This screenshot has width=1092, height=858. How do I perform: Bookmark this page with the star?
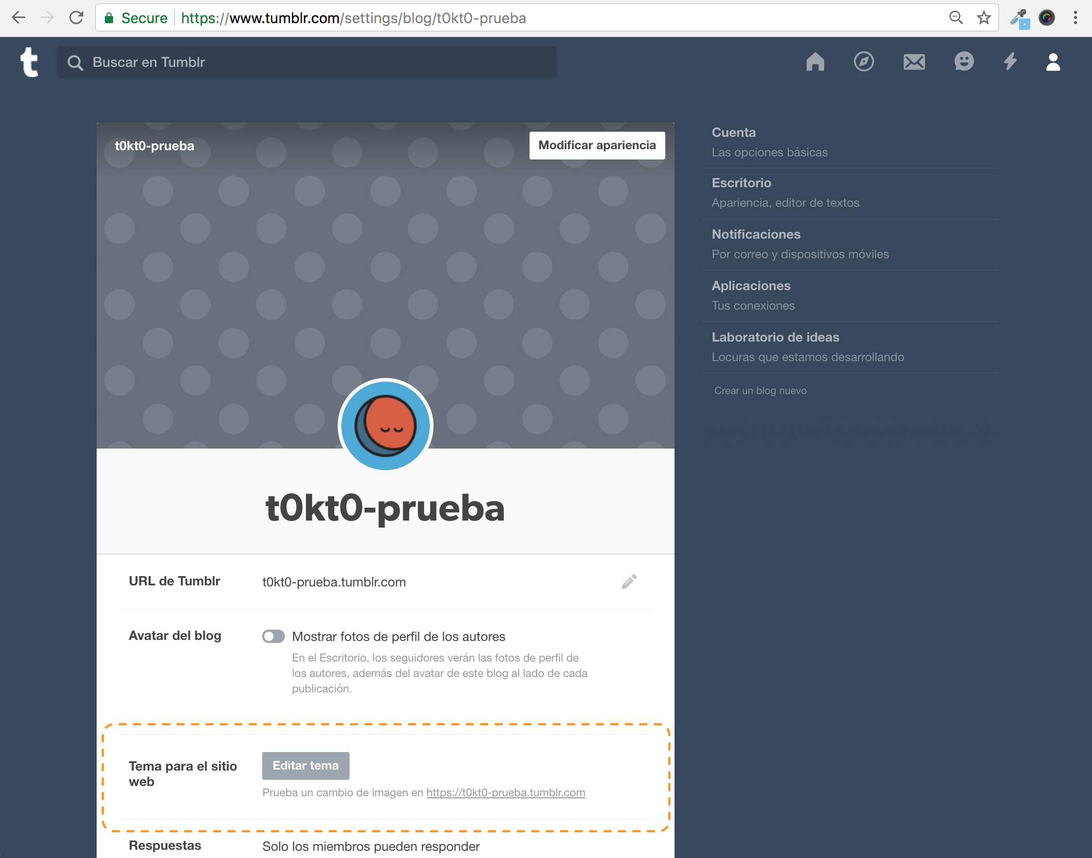pyautogui.click(x=984, y=18)
